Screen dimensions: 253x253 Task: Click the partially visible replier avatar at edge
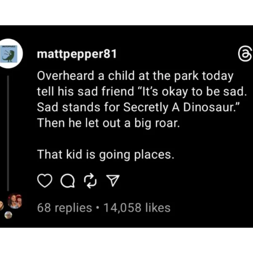point(1,206)
